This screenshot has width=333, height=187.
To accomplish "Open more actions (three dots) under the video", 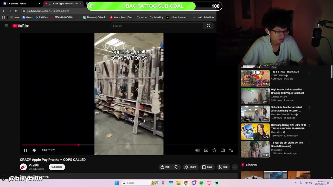I will coord(235,167).
